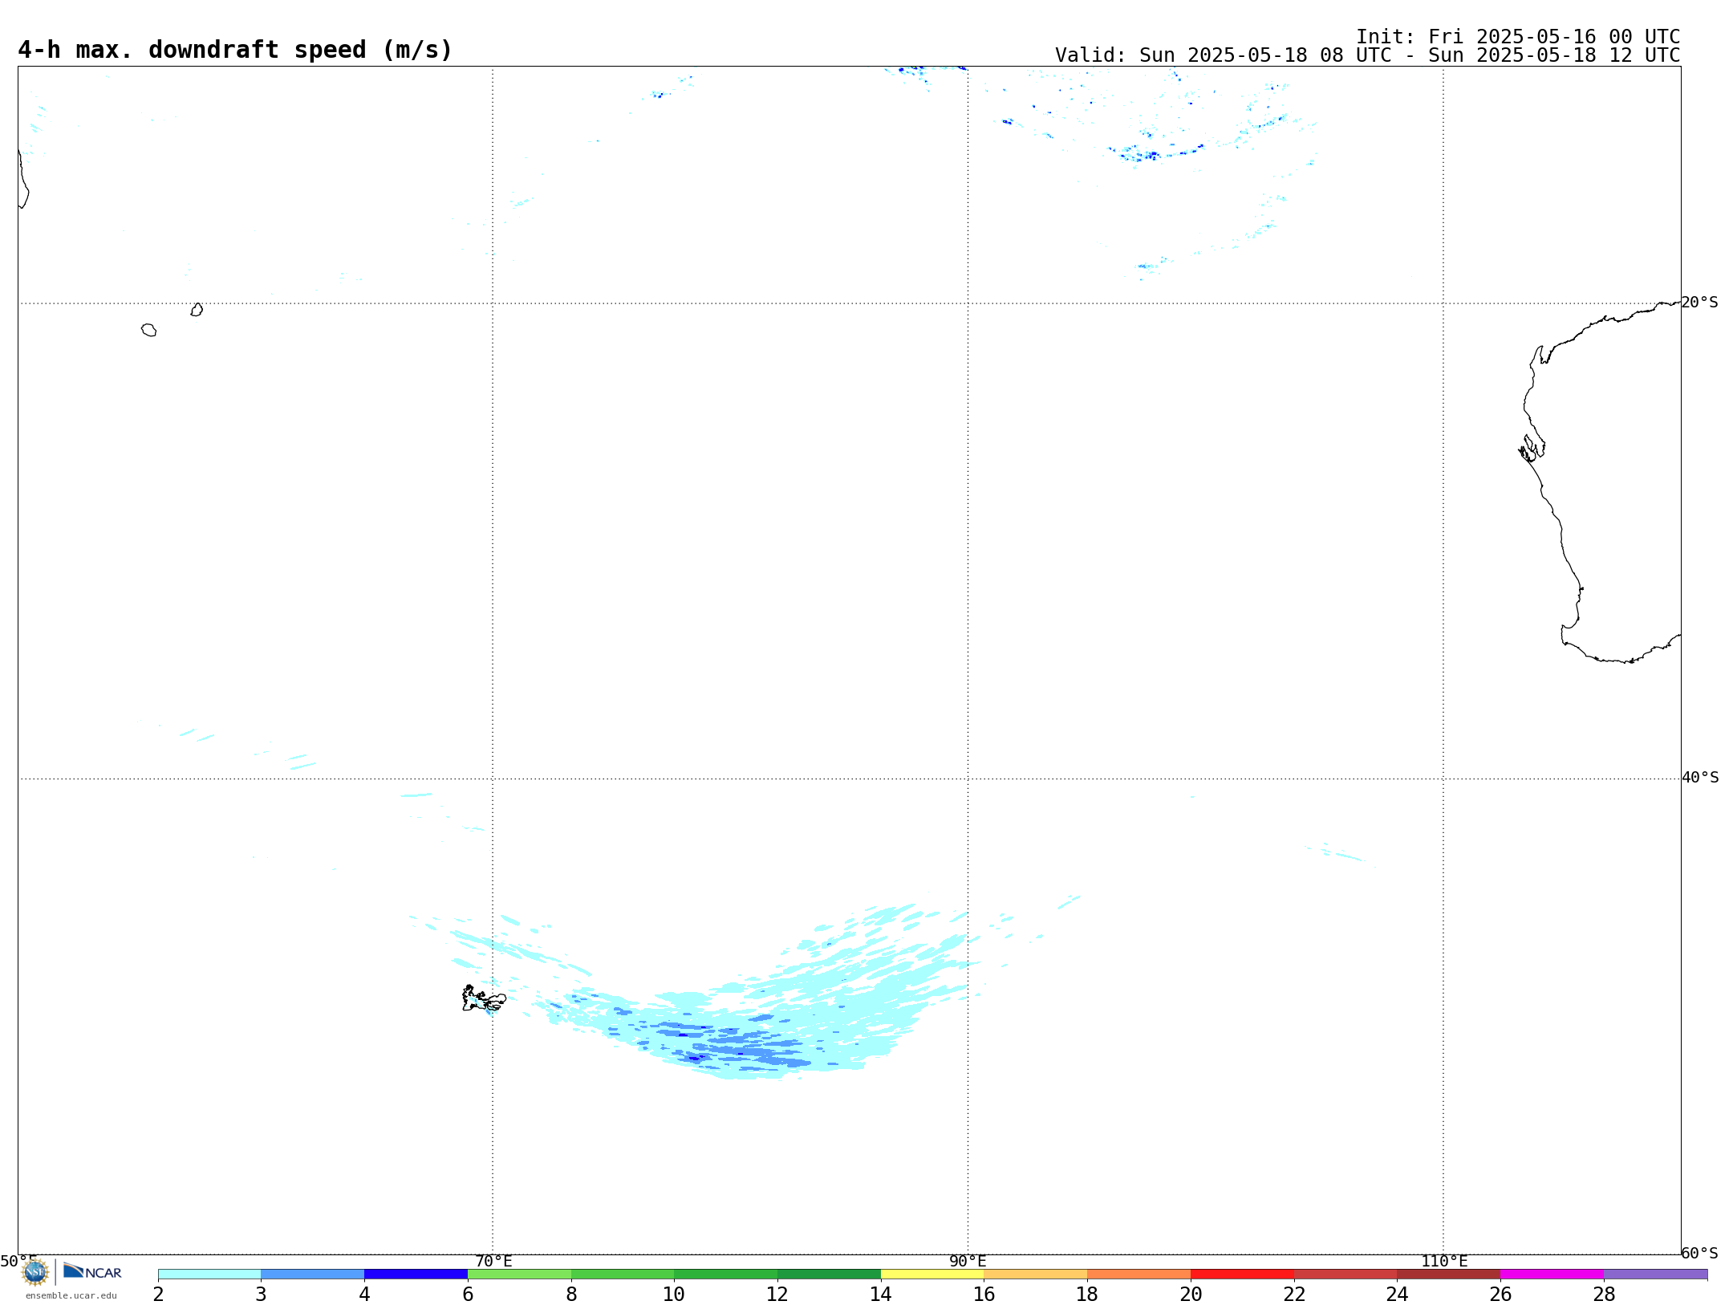
Task: Click the 90°E longitude label
Action: click(968, 1261)
